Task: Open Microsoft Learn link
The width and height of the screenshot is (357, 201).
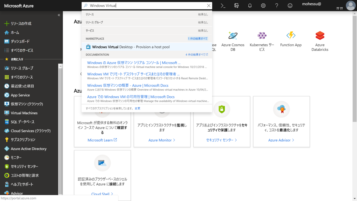Action: [102, 140]
